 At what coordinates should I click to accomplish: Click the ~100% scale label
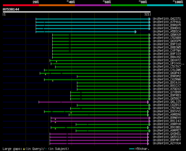click(x=178, y=2)
